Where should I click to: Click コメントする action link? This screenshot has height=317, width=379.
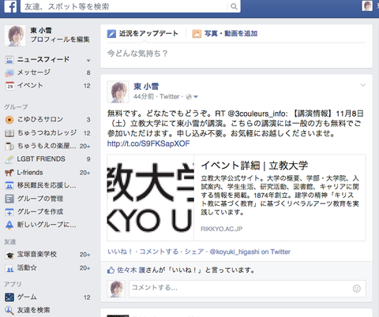pyautogui.click(x=159, y=252)
